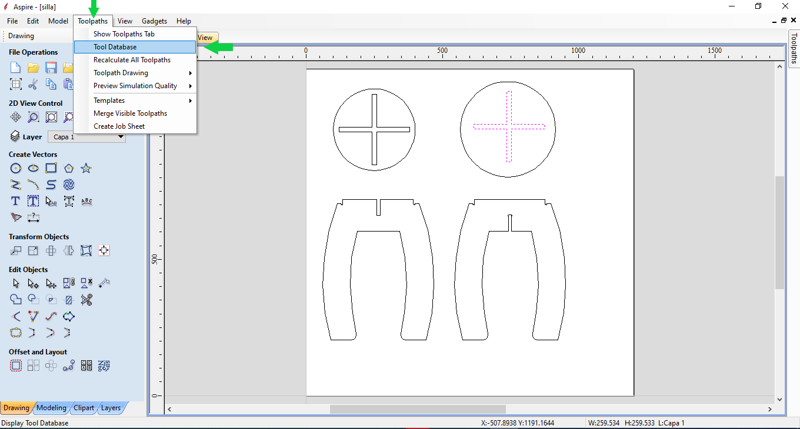Choose Create Job Sheet
This screenshot has width=800, height=429.
(x=135, y=126)
